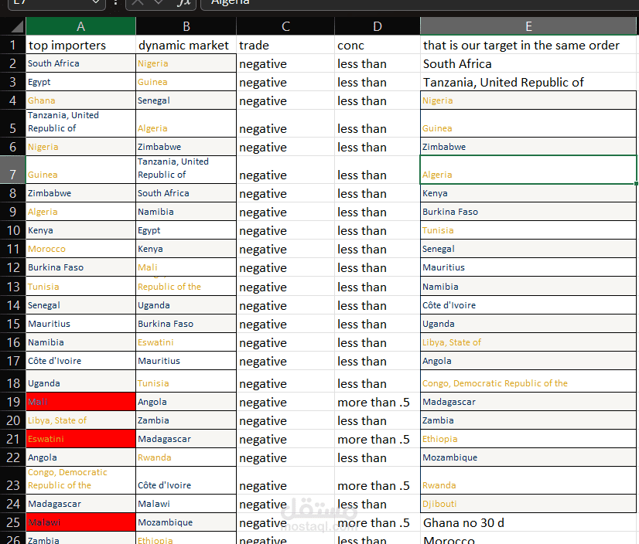Viewport: 639px width, 544px height.
Task: Select 'Tanzania, United Republic of' in column A
Action: click(80, 124)
